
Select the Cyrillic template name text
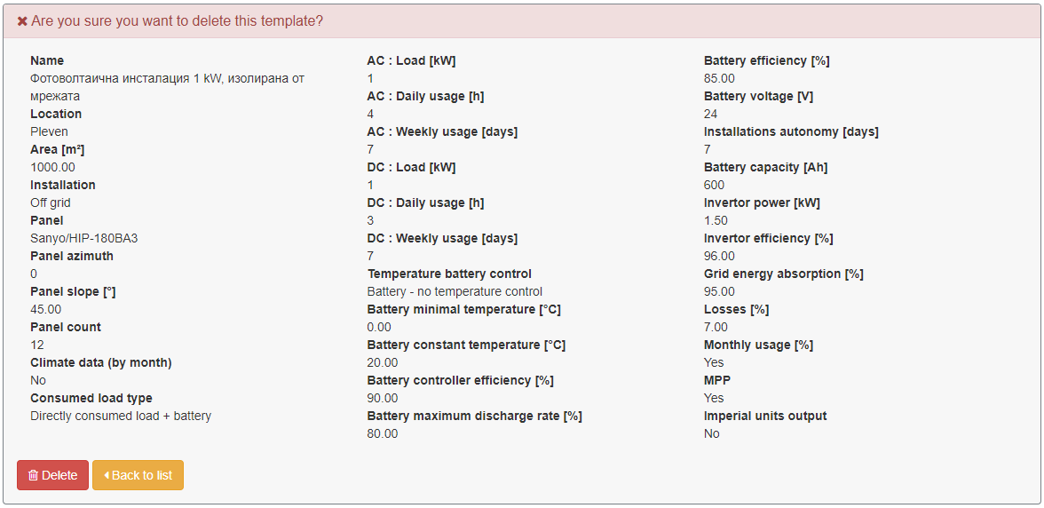pos(167,87)
